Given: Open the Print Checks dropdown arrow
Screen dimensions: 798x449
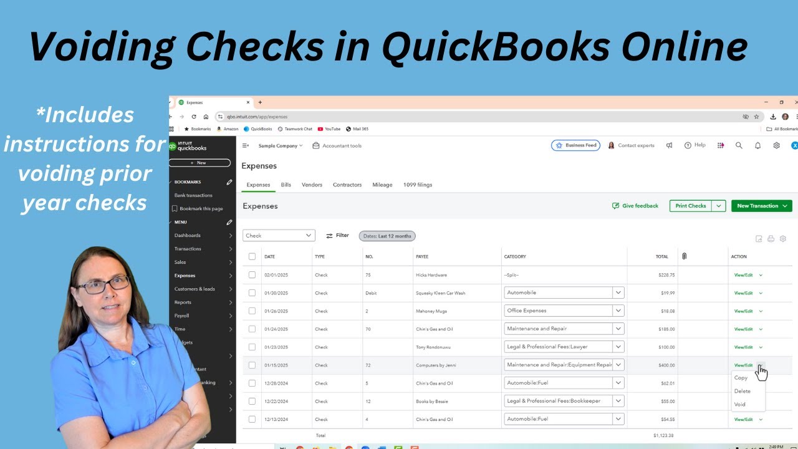Looking at the screenshot, I should (x=719, y=206).
